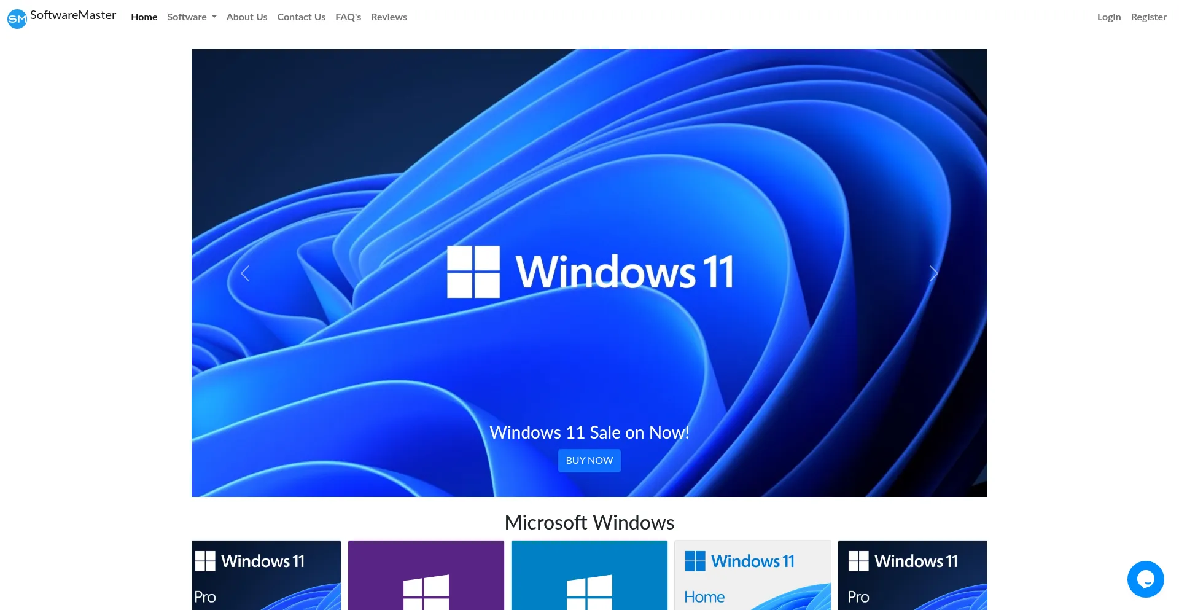The height and width of the screenshot is (610, 1179).
Task: Open the FAQ's page
Action: coord(348,17)
